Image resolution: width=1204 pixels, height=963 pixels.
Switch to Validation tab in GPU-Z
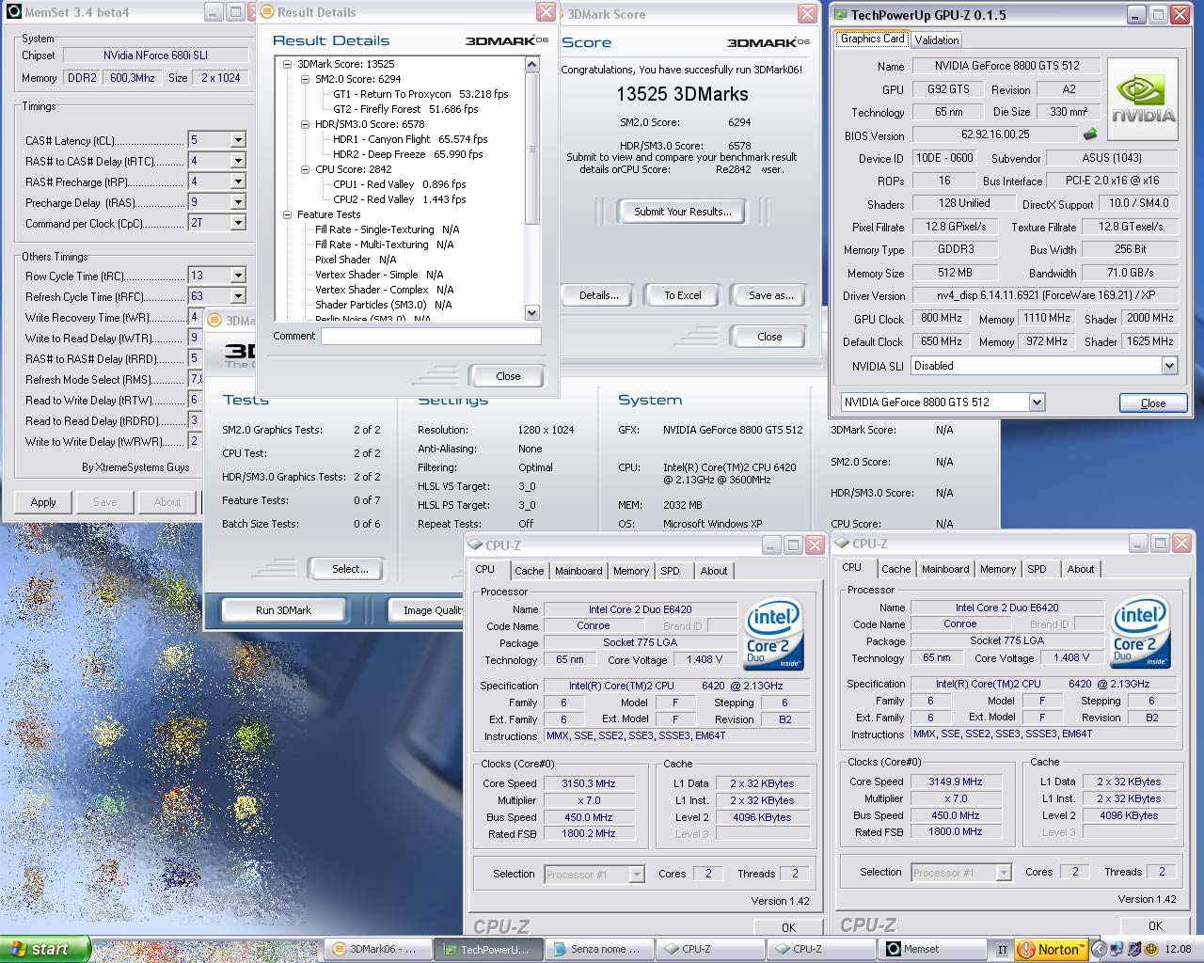pos(937,39)
